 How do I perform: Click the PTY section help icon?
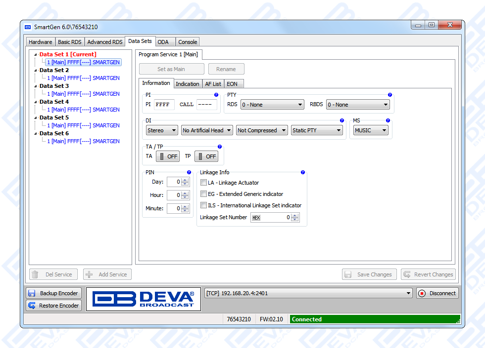coord(390,95)
